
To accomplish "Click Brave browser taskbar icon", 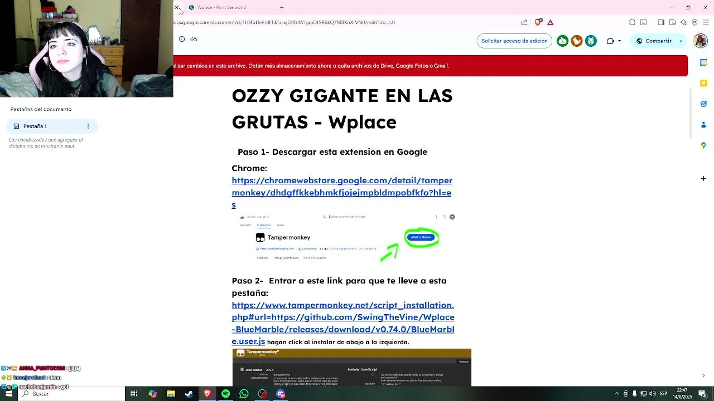I will point(208,394).
